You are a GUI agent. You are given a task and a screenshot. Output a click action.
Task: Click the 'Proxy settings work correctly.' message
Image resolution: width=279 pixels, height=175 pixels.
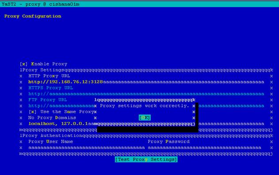coord(145,106)
